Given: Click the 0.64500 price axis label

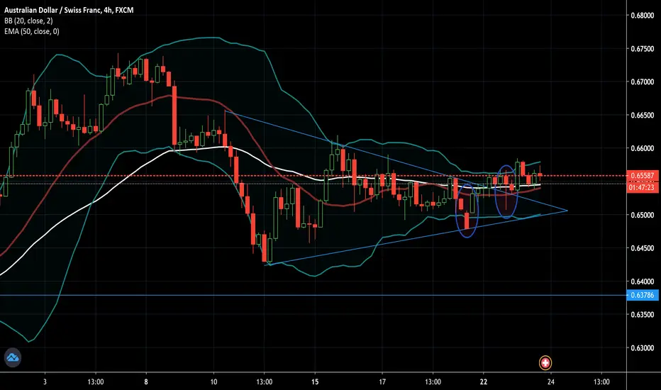Looking at the screenshot, I should coord(643,248).
